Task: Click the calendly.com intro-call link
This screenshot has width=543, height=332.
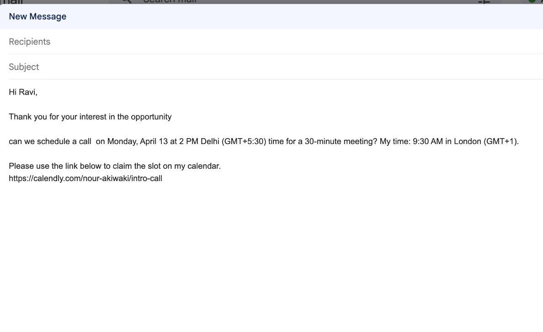Action: tap(85, 178)
